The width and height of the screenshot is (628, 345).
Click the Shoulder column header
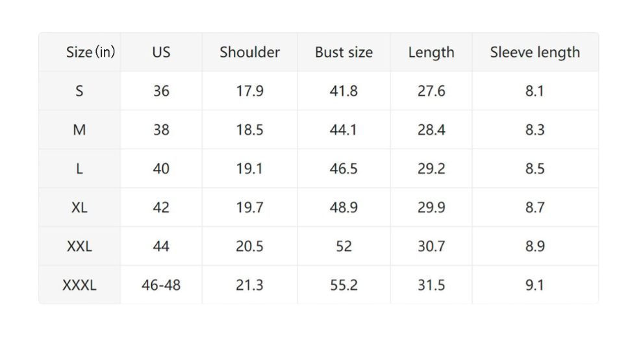click(249, 53)
